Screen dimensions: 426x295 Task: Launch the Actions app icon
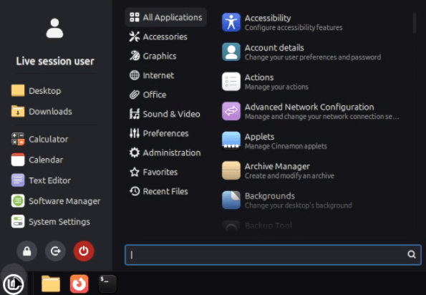pyautogui.click(x=231, y=82)
